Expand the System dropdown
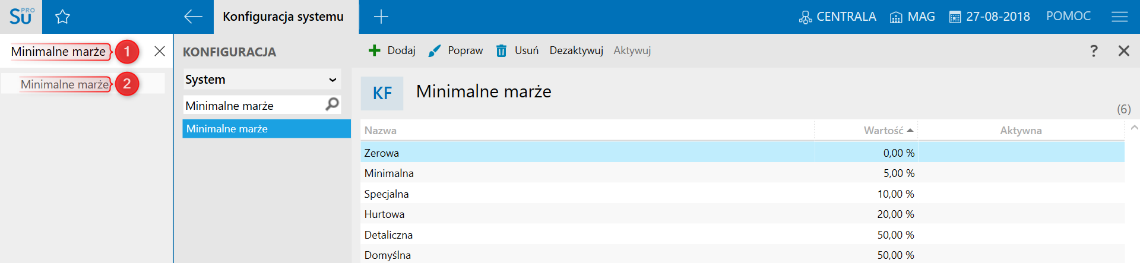 (x=262, y=80)
